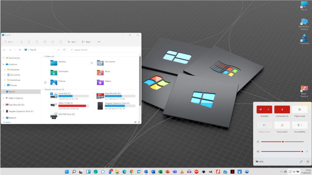Toggle the Battery saver tile
The width and height of the screenshot is (312, 175).
click(x=264, y=125)
